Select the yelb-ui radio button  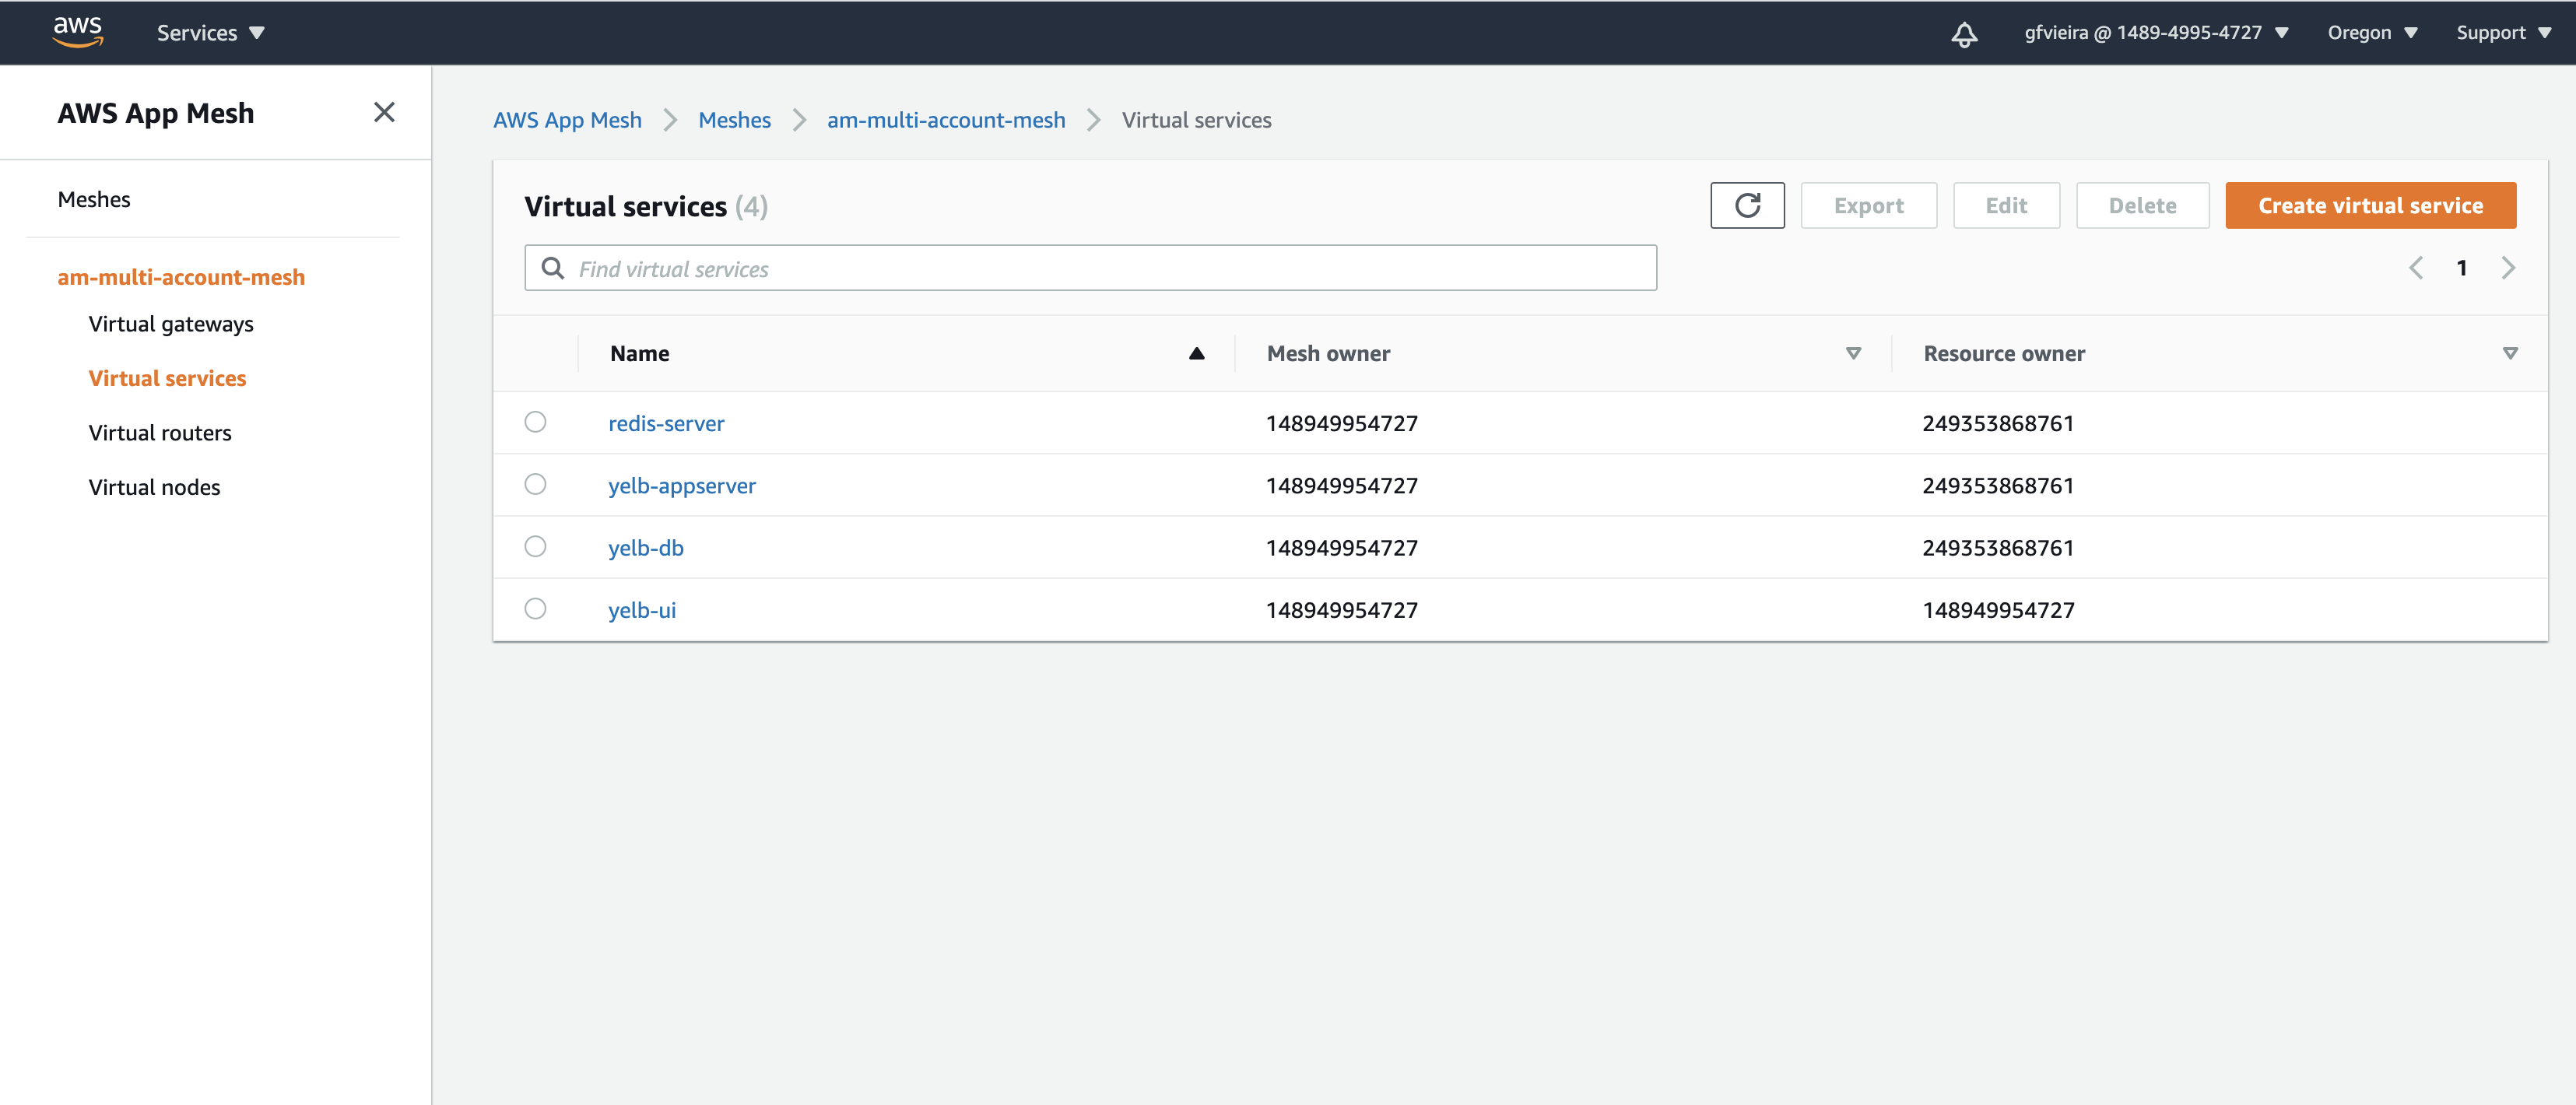pos(535,609)
